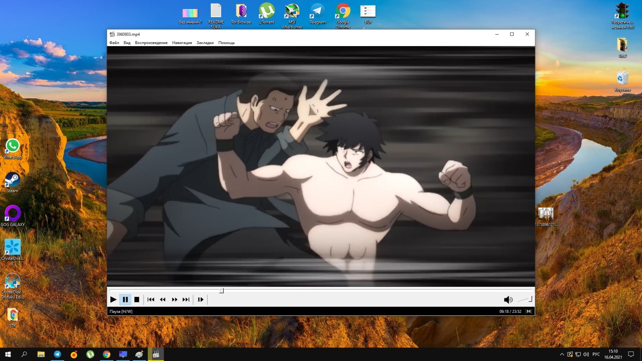The image size is (642, 361).
Task: Open the README SUKA desktop file
Action: 216,16
